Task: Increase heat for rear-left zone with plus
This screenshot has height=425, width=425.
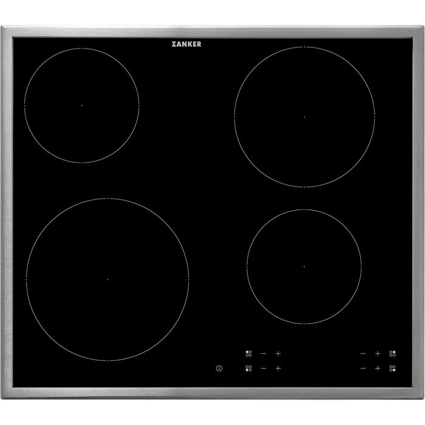Action: (x=278, y=353)
